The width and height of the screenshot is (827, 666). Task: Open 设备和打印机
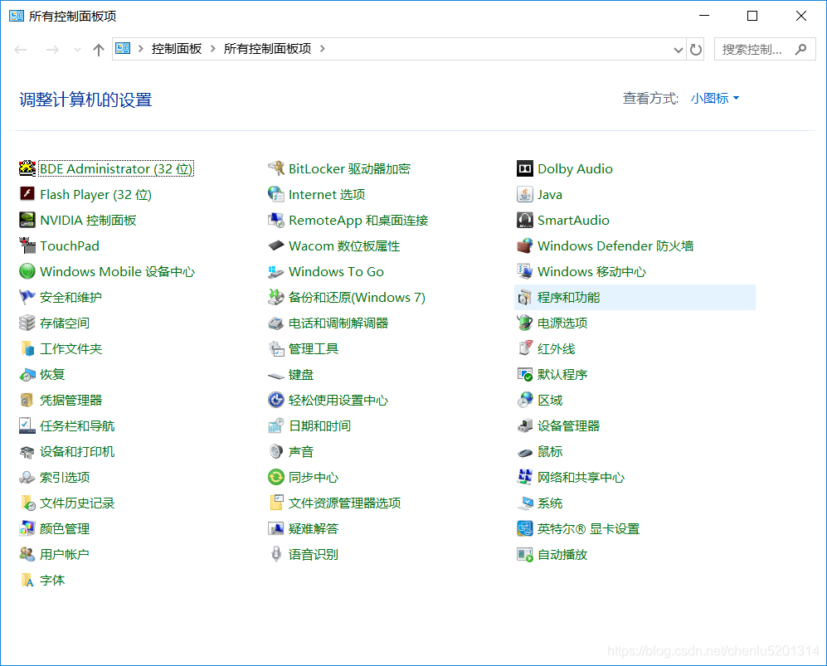pos(77,451)
